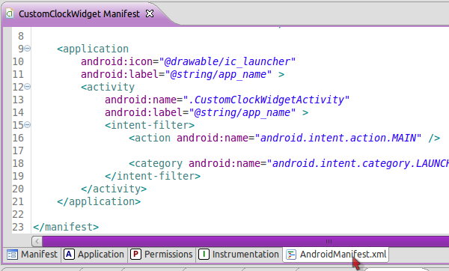The image size is (449, 271).
Task: Click line number 22 in the gutter
Action: pyautogui.click(x=18, y=214)
